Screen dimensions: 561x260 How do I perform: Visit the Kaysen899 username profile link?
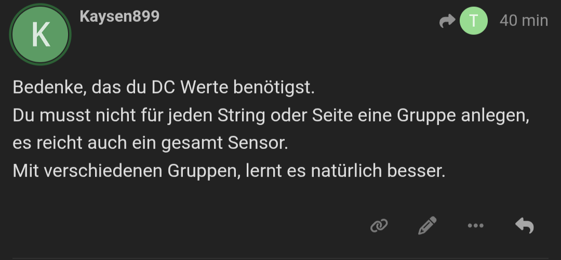(119, 17)
